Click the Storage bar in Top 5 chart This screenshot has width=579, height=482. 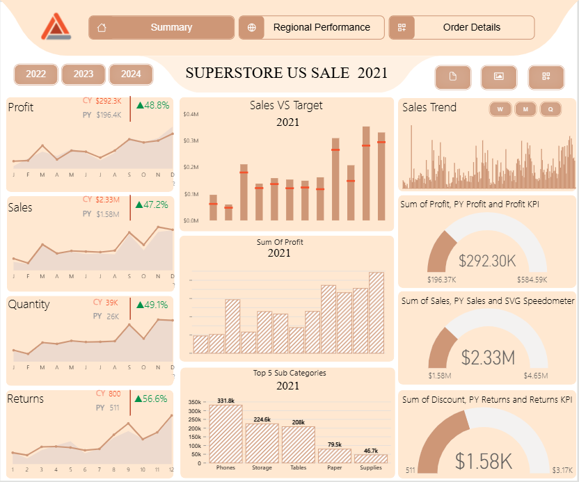point(262,443)
